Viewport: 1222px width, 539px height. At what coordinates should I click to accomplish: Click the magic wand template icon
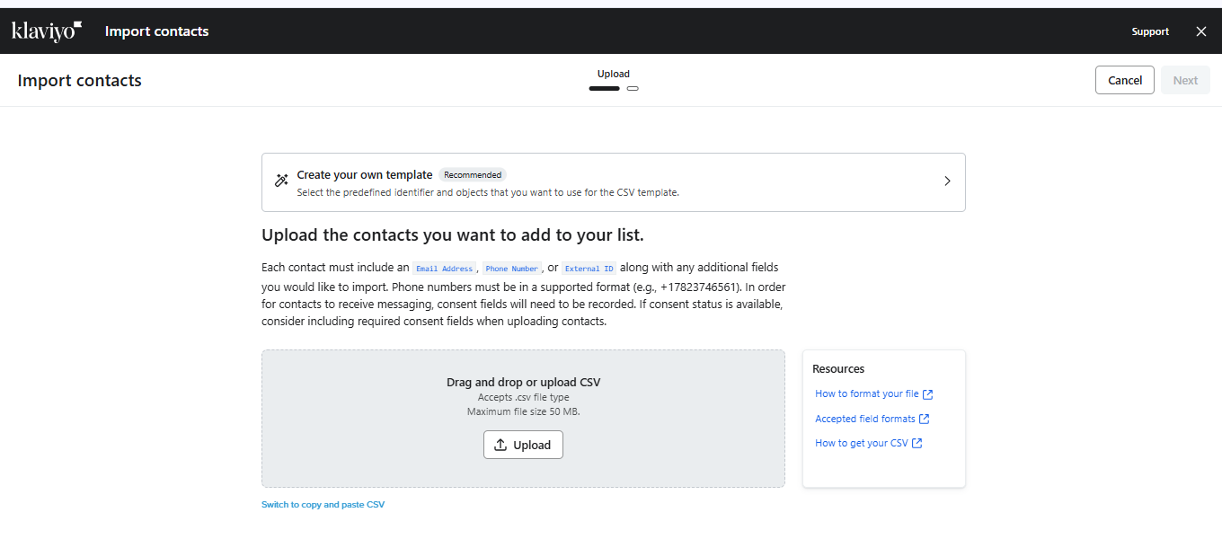point(281,180)
